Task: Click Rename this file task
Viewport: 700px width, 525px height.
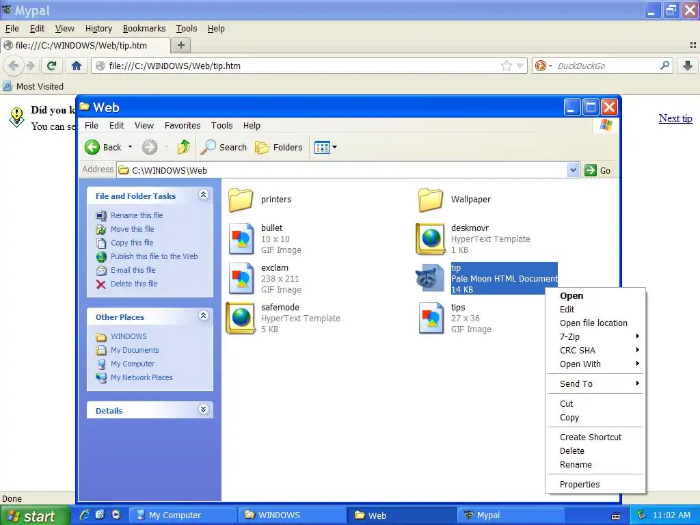Action: [x=137, y=215]
